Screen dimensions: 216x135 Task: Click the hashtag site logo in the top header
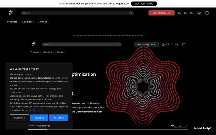tap(11, 13)
